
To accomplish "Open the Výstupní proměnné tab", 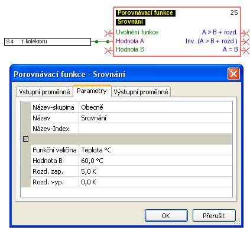I will [141, 92].
